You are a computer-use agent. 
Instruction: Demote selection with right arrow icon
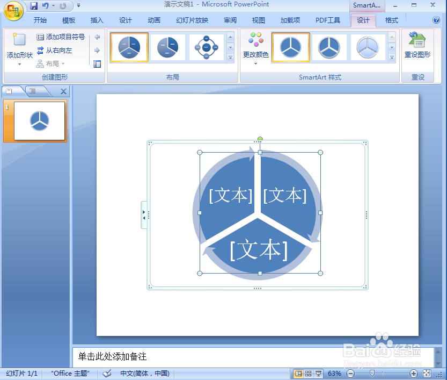coord(97,51)
